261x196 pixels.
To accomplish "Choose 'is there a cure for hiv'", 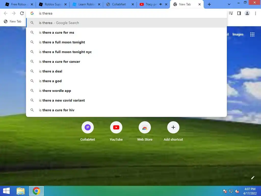I will click(126, 110).
